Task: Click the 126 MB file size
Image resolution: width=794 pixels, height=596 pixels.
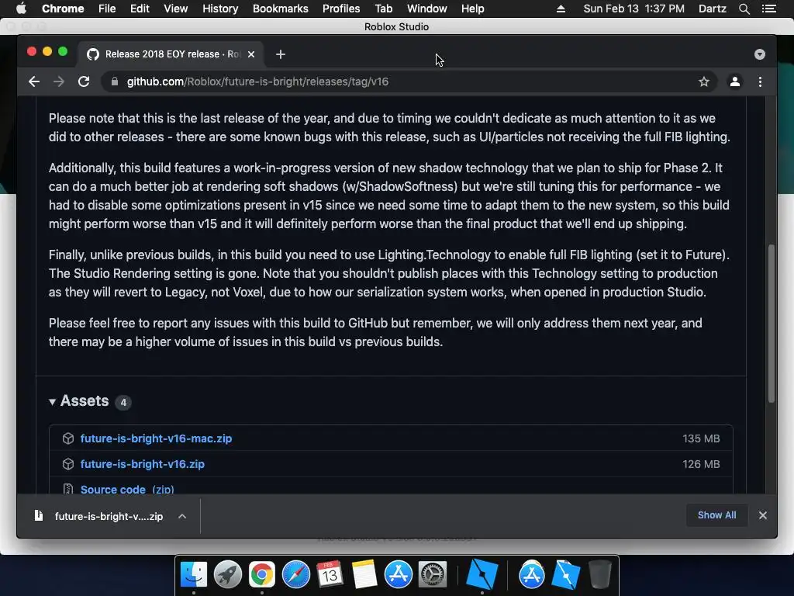Action: (701, 464)
